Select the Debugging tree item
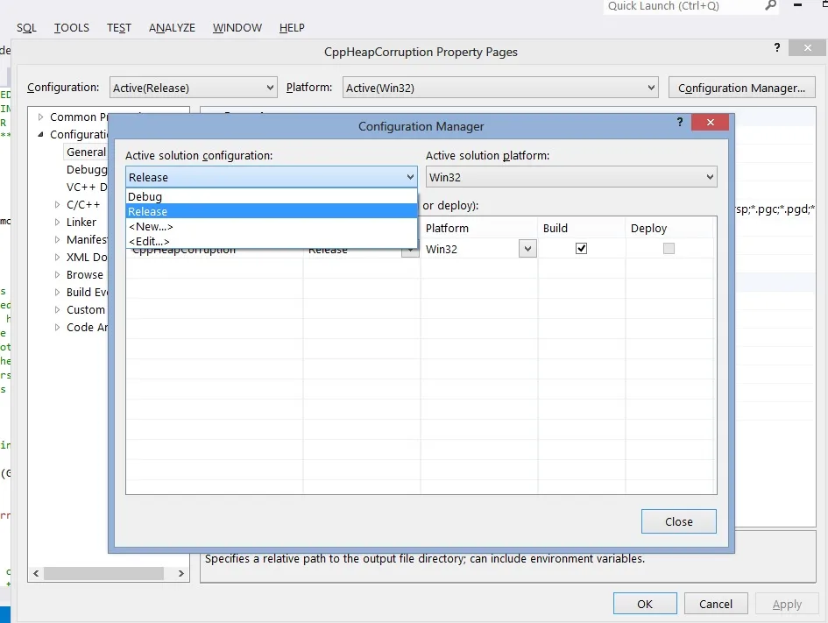Image resolution: width=828 pixels, height=623 pixels. (87, 169)
